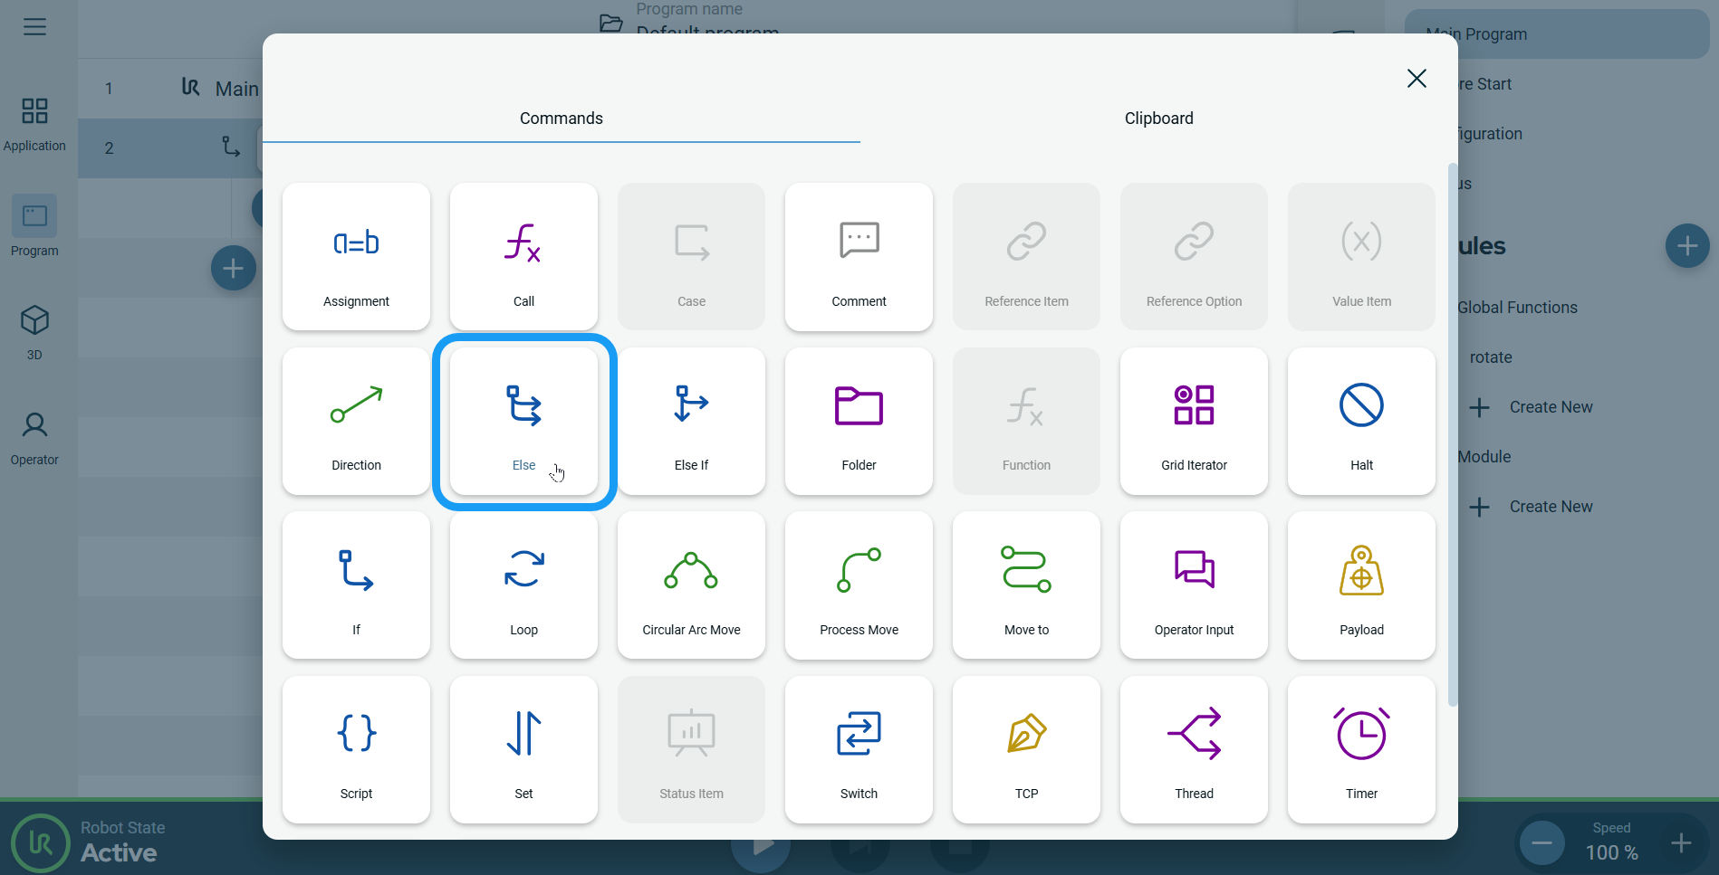Insert a Timer command
The height and width of the screenshot is (875, 1719).
(1361, 749)
